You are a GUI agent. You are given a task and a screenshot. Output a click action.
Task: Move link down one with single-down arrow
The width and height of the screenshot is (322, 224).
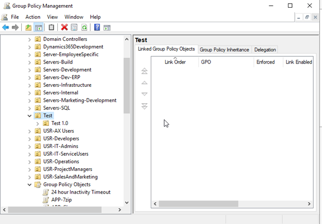pos(144,94)
